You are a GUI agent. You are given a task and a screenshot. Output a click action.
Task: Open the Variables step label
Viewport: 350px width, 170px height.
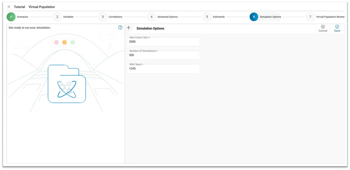coord(68,17)
